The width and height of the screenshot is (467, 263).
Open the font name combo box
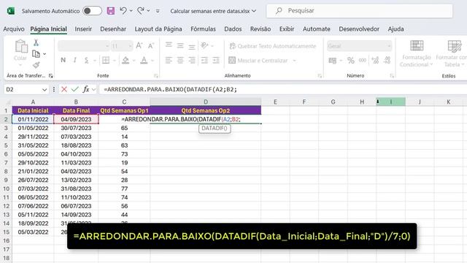point(84,46)
